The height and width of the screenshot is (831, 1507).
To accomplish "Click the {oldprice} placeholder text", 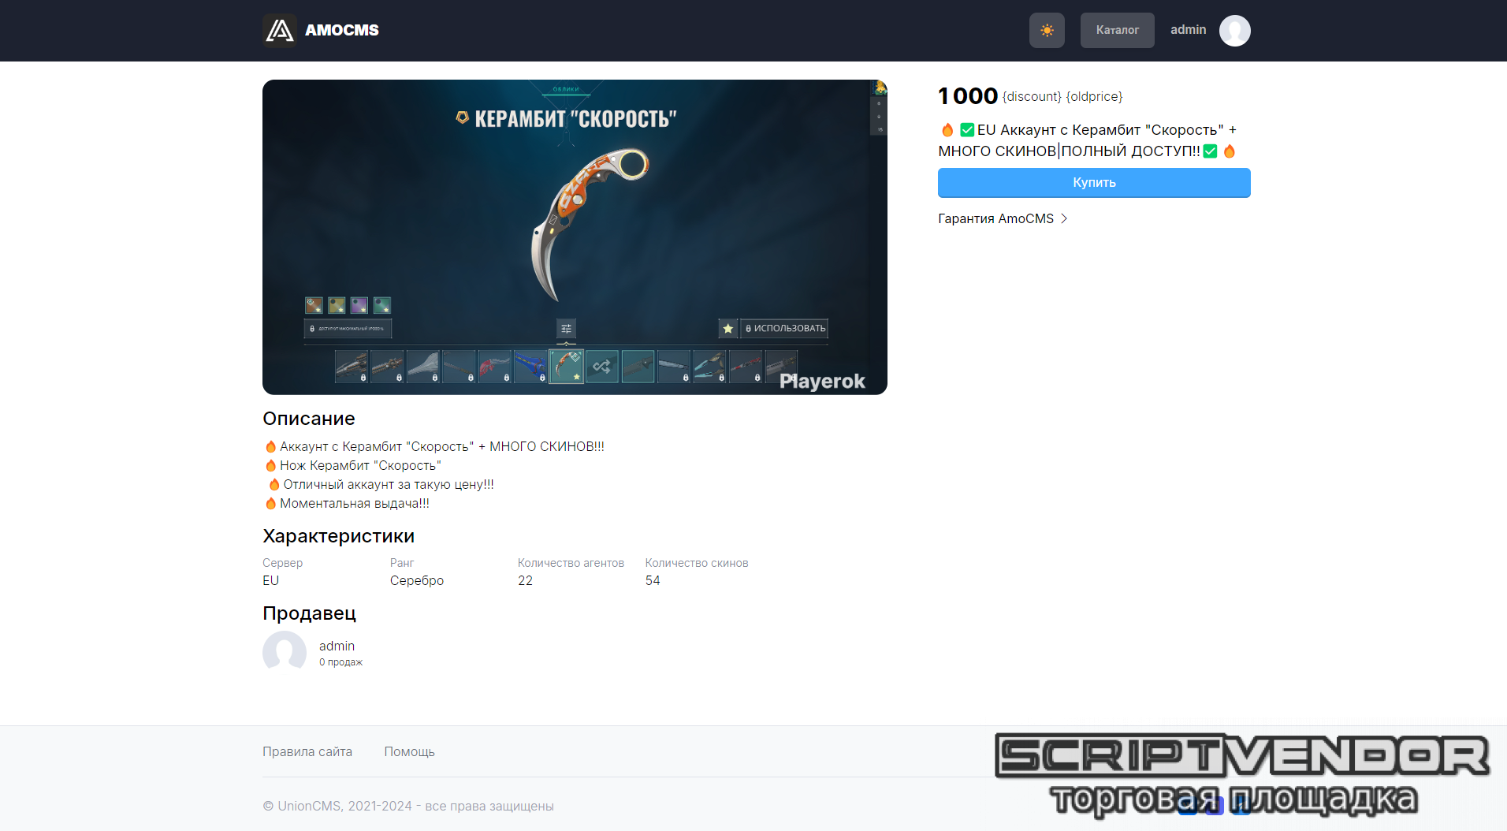I will click(x=1094, y=96).
